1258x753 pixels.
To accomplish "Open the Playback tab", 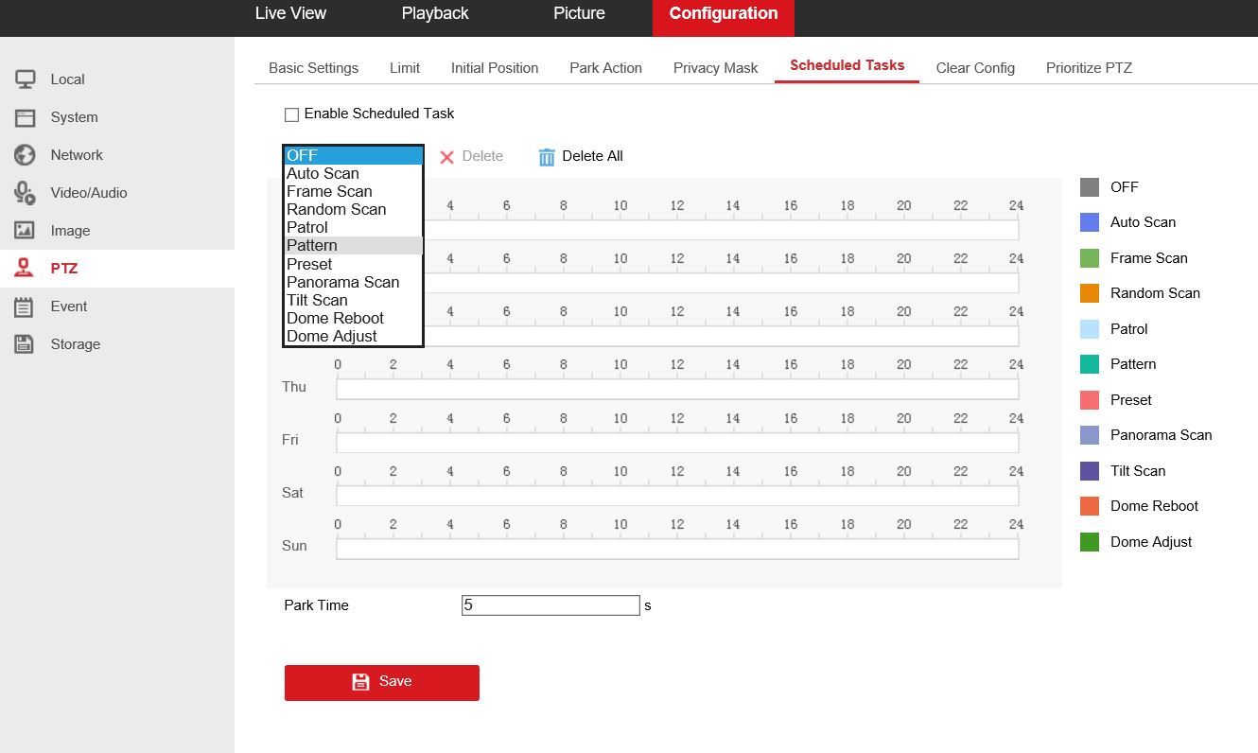I will (435, 14).
